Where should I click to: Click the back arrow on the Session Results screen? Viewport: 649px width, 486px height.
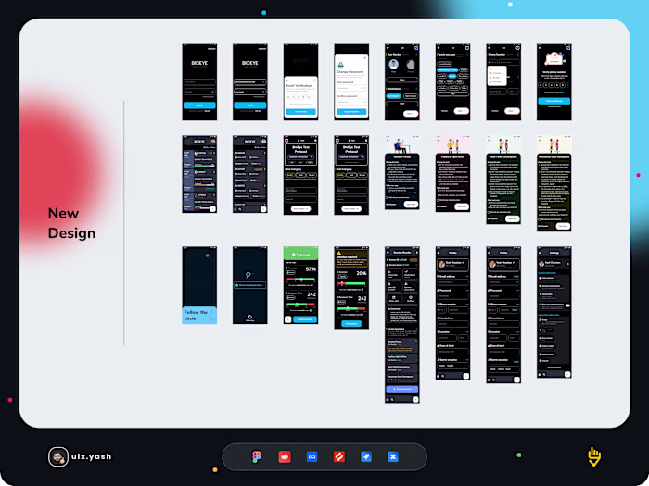click(x=388, y=253)
